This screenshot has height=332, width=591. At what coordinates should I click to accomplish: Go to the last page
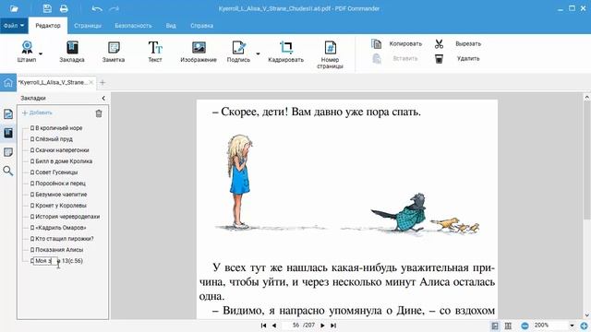coord(333,326)
